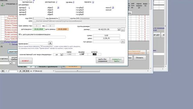Click the кол-во зап. field showing 37
The image size is (193, 109).
pos(31,67)
